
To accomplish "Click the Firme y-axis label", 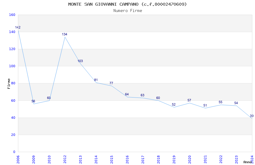I will 9,84.
